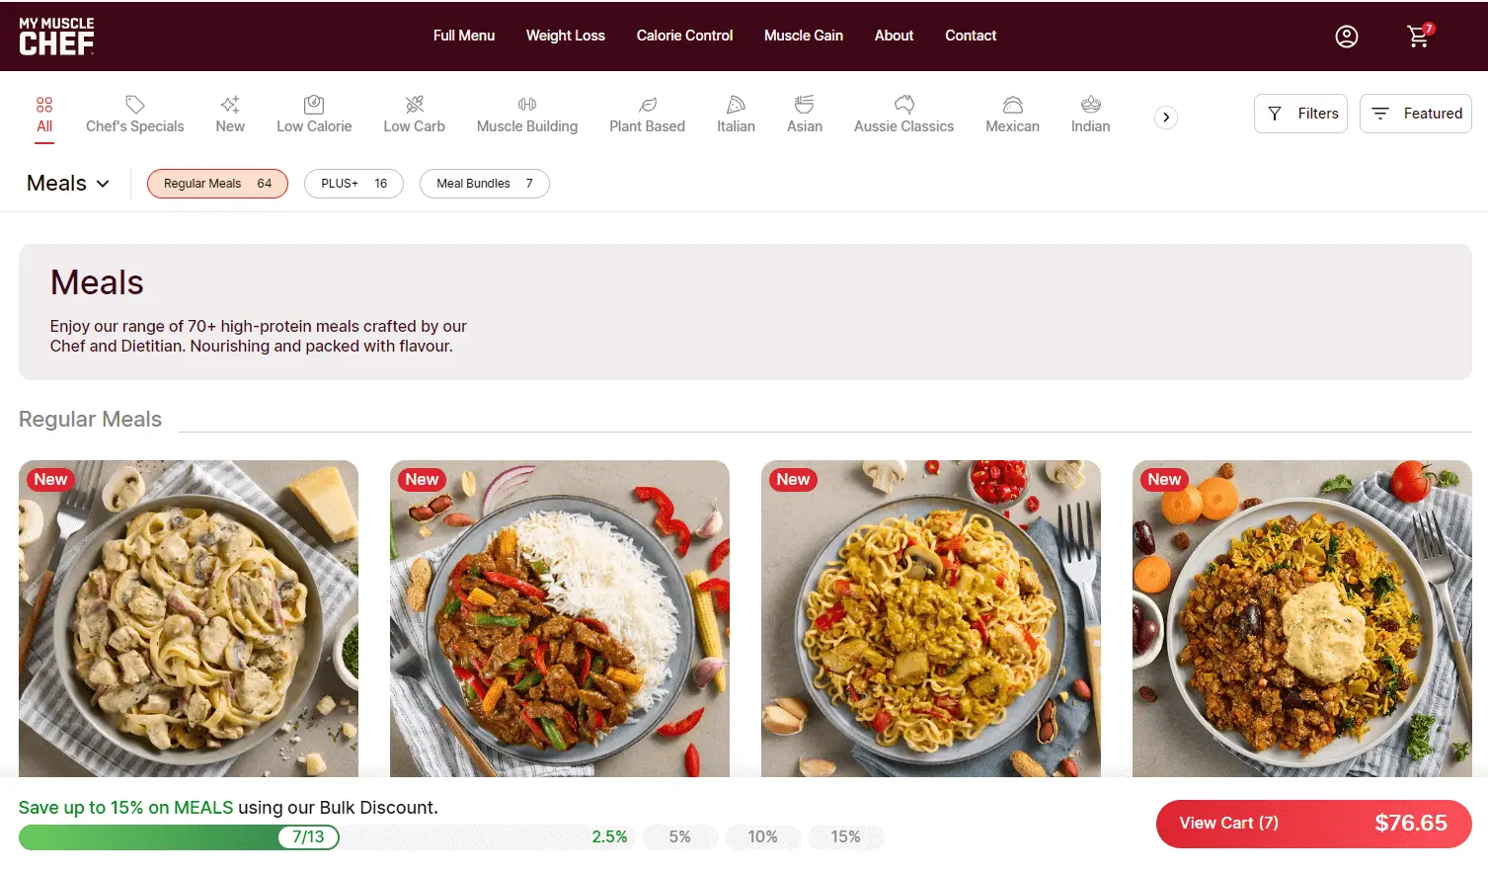This screenshot has height=870, width=1488.
Task: Toggle the Regular Meals 64 filter pill
Action: [217, 184]
